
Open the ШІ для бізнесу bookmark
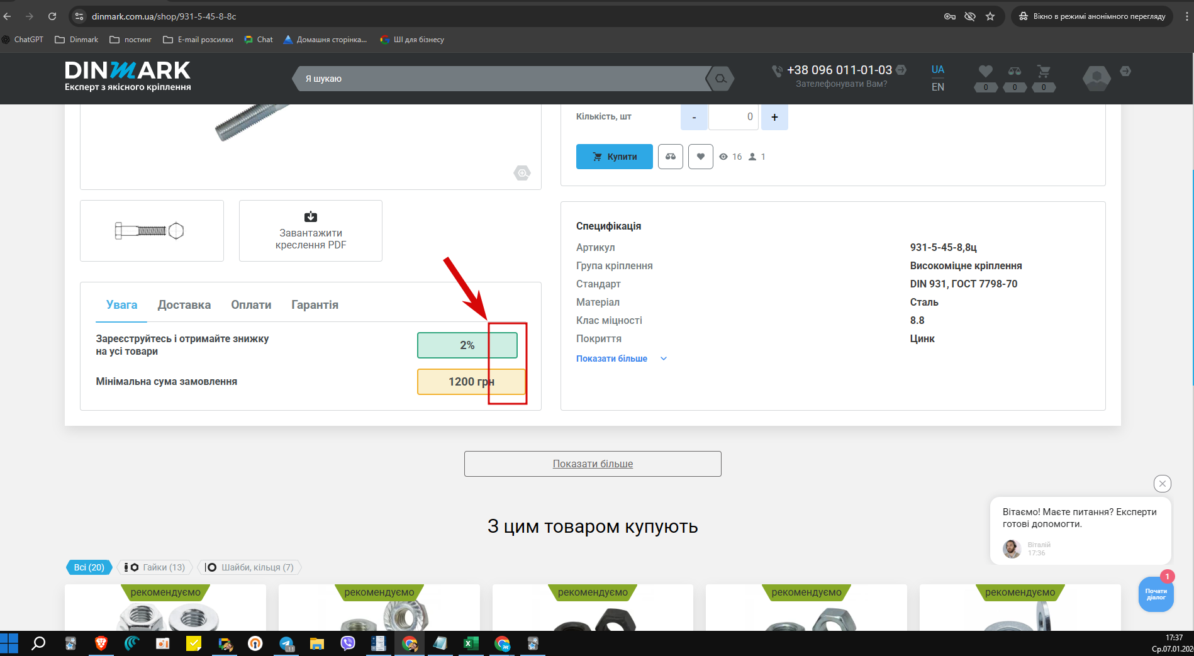[x=412, y=40]
